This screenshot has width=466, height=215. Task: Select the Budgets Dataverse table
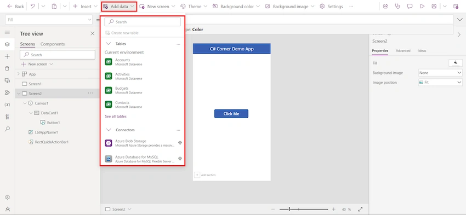coord(143,90)
